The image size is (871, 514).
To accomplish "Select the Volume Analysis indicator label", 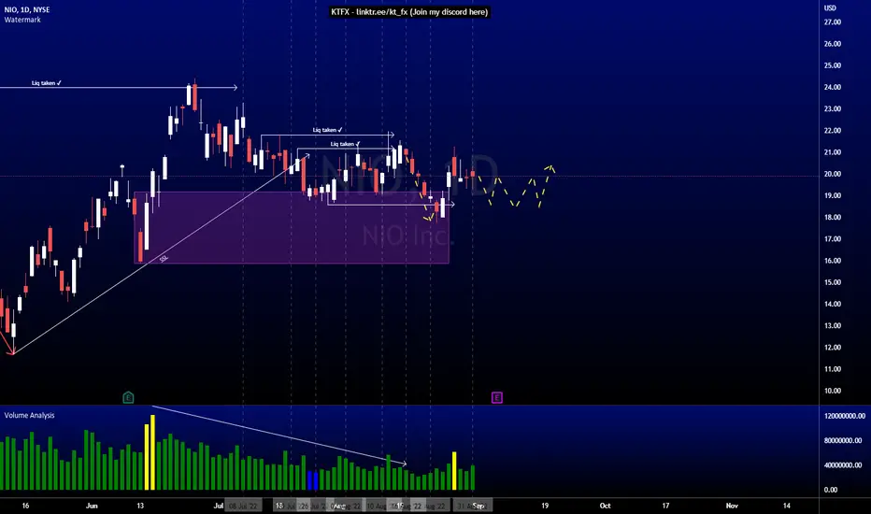I will [30, 415].
